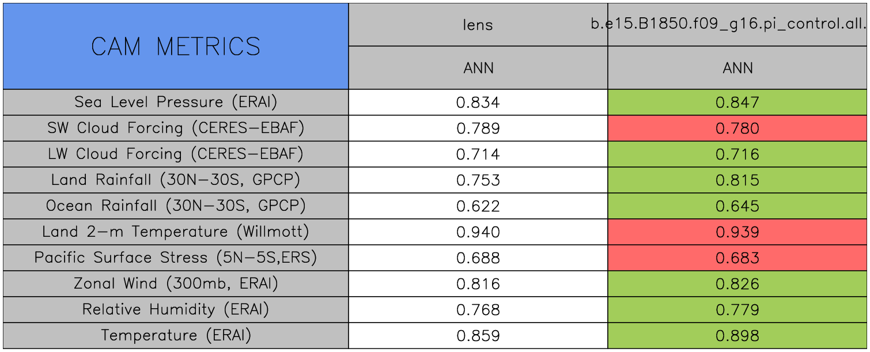
Task: Click the green cell showing 0.898
Action: [737, 336]
